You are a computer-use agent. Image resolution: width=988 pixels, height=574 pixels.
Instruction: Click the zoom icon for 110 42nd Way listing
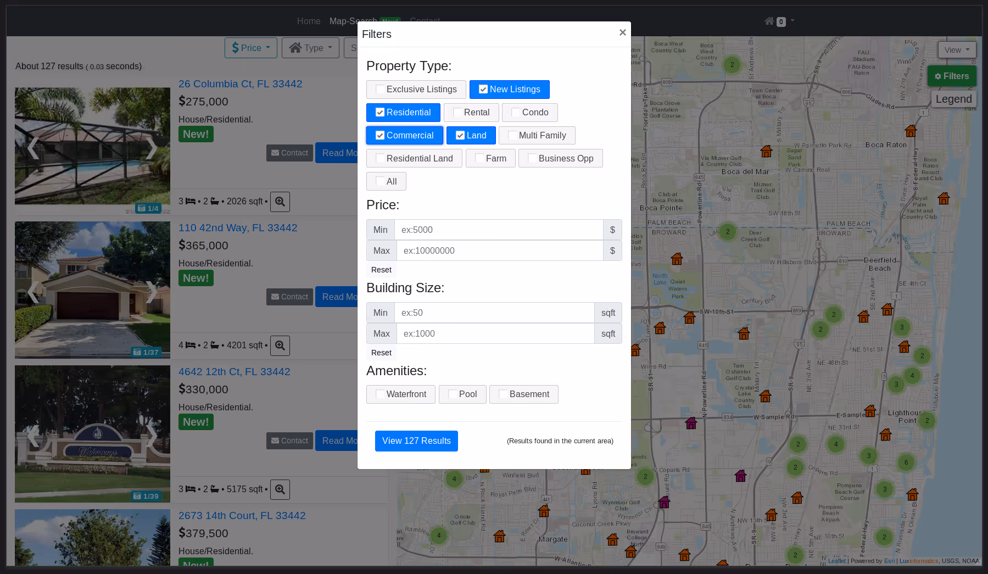pos(280,345)
